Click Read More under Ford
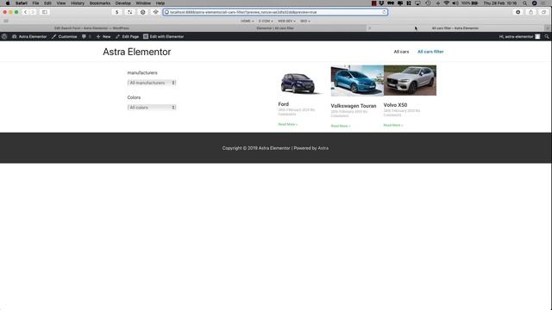The image size is (552, 310). (x=287, y=124)
